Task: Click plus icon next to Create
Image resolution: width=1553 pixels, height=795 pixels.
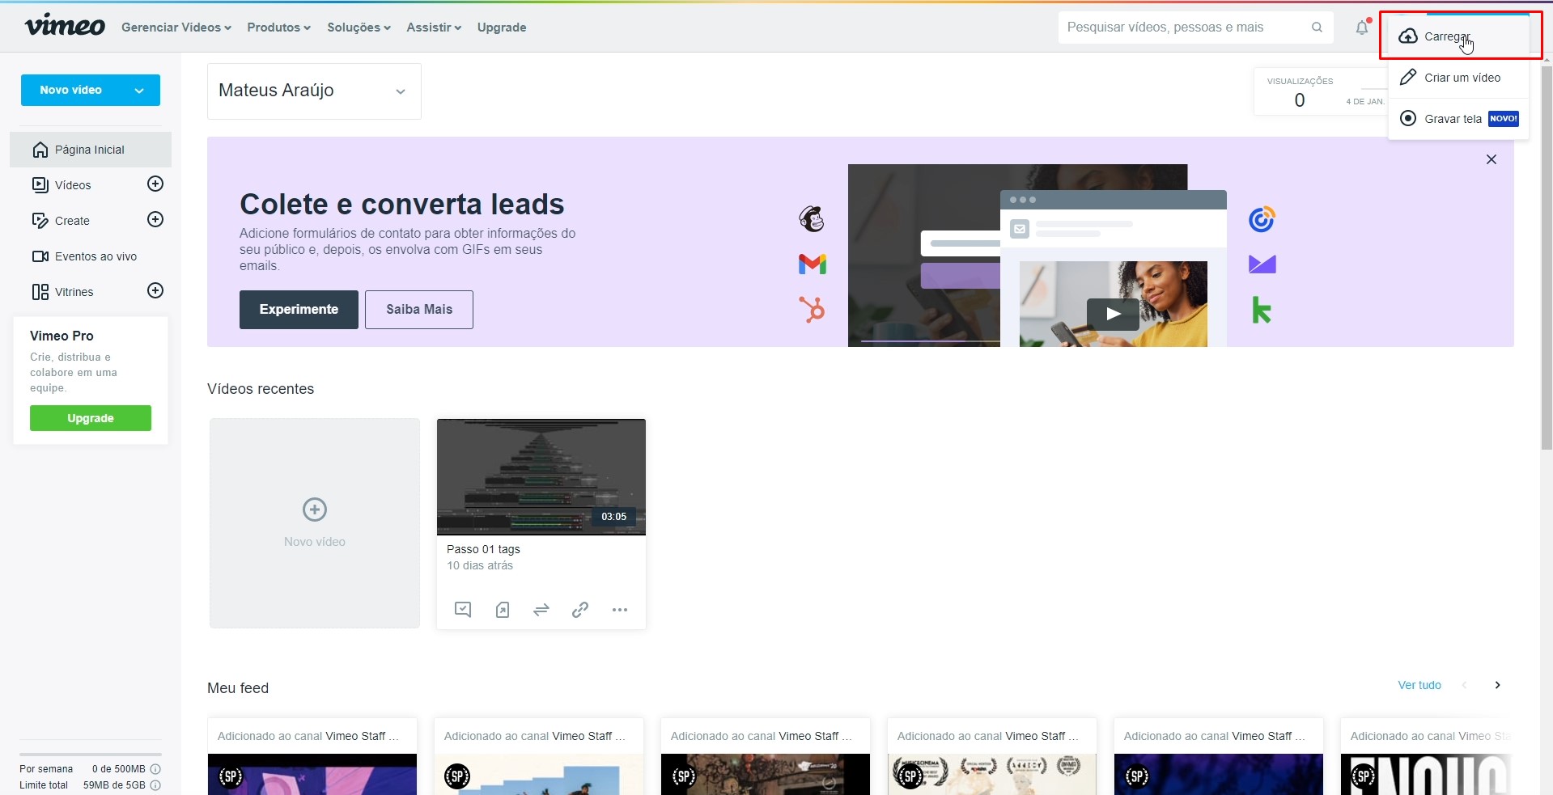Action: coord(155,219)
